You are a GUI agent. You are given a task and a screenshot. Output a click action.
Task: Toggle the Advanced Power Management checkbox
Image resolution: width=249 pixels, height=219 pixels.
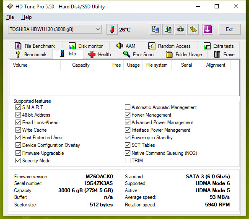[x=127, y=123]
